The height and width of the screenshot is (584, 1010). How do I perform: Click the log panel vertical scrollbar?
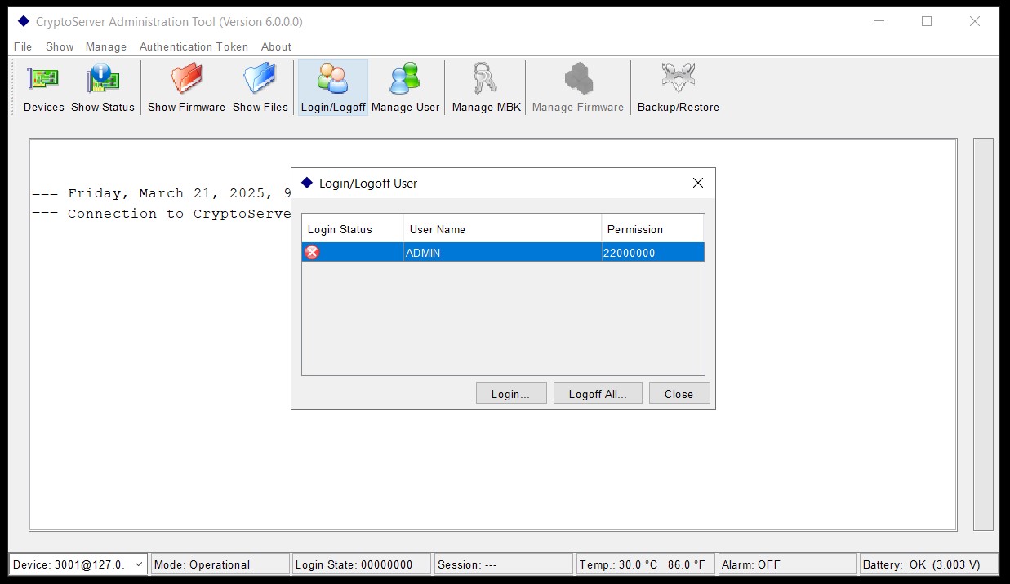[983, 334]
